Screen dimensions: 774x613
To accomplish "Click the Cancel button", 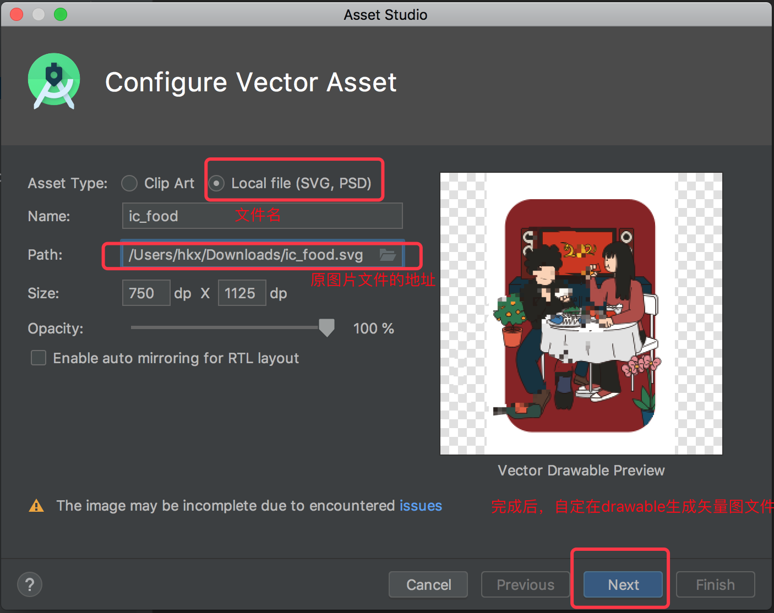I will (x=428, y=584).
